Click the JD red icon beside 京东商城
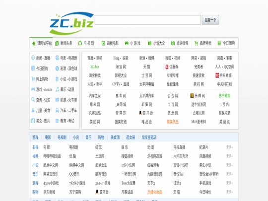Image resolution: width=268 pixels, height=201 pixels. tap(217, 75)
